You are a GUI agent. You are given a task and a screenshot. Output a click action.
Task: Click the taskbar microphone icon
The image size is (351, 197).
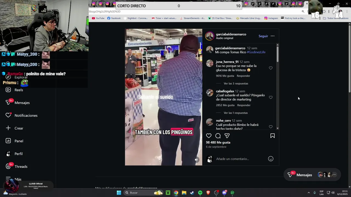pyautogui.click(x=315, y=193)
